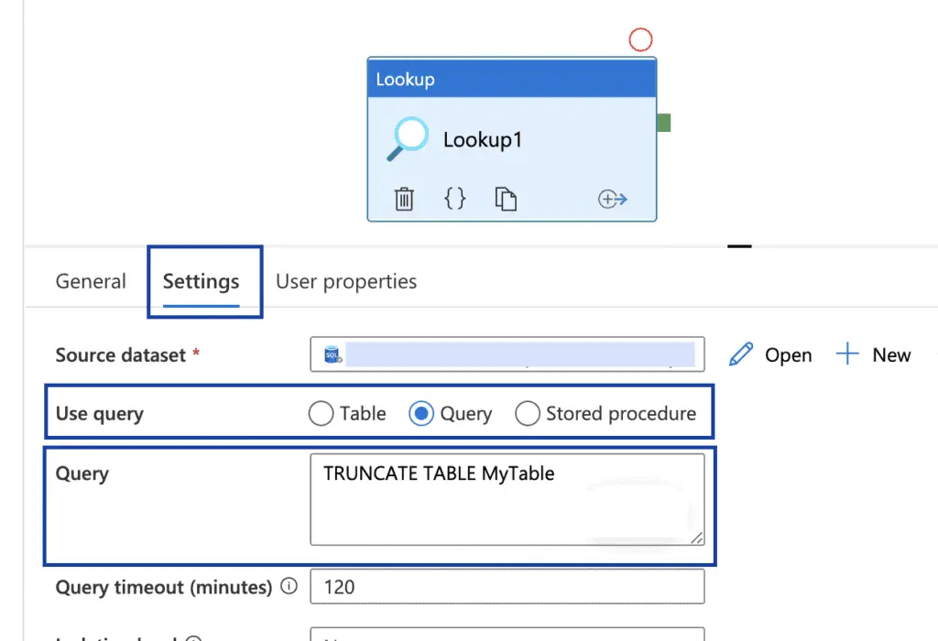The height and width of the screenshot is (641, 938).
Task: Click the Lookup1 magnifying glass icon
Action: tap(408, 138)
